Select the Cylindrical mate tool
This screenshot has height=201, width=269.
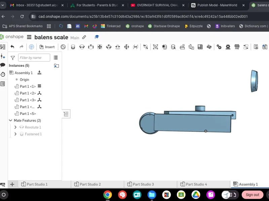coord(109,47)
